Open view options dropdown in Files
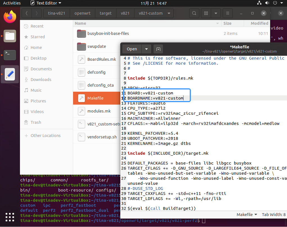287x227 pixels. tap(216, 13)
